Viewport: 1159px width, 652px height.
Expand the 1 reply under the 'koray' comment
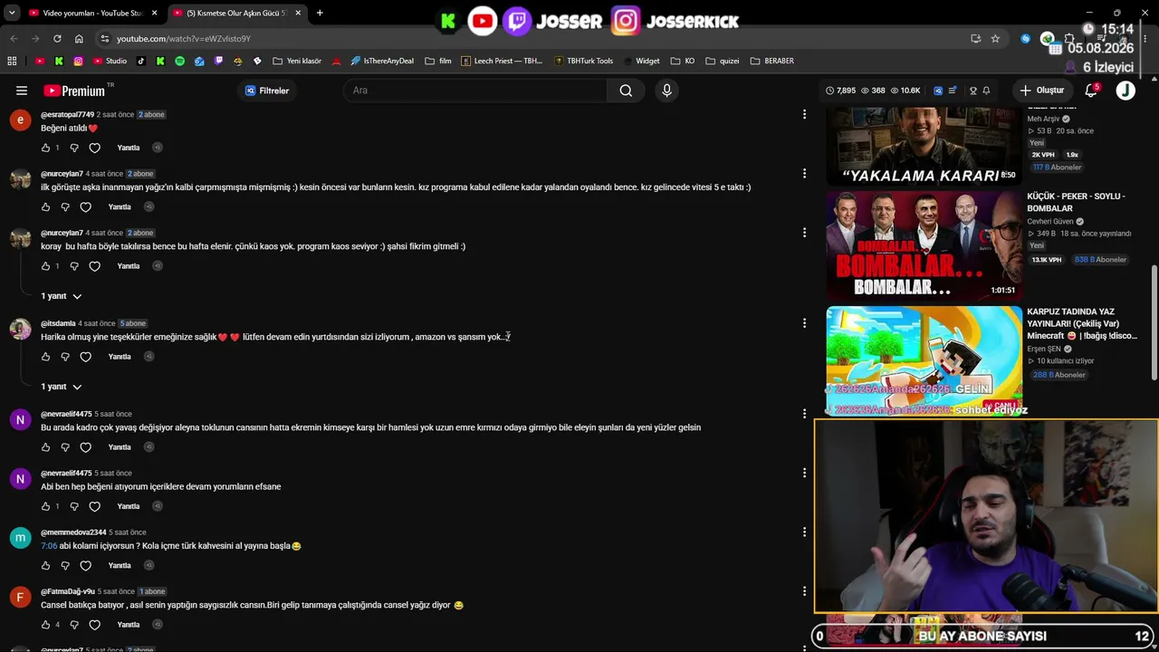pyautogui.click(x=61, y=296)
